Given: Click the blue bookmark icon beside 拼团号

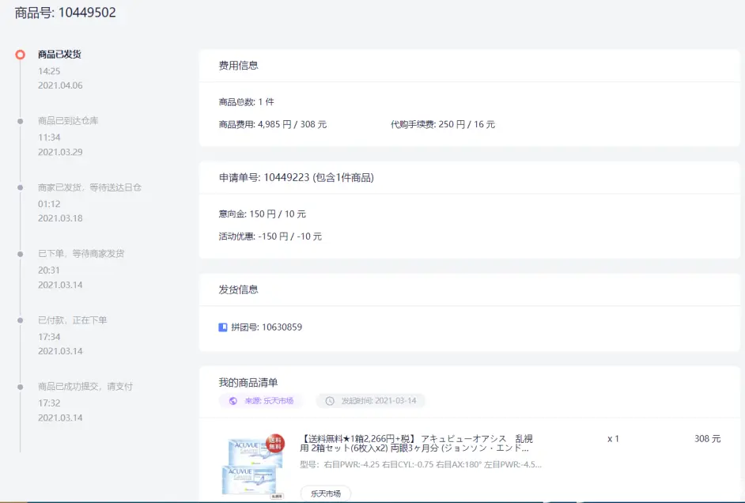Looking at the screenshot, I should tap(223, 327).
